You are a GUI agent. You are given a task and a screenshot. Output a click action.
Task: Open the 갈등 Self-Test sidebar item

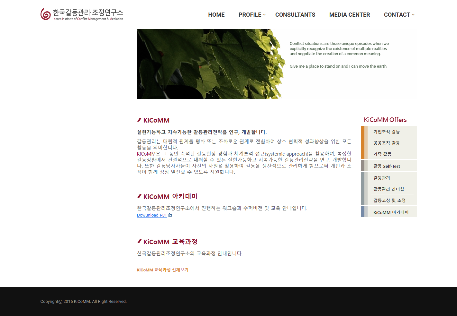tap(387, 166)
